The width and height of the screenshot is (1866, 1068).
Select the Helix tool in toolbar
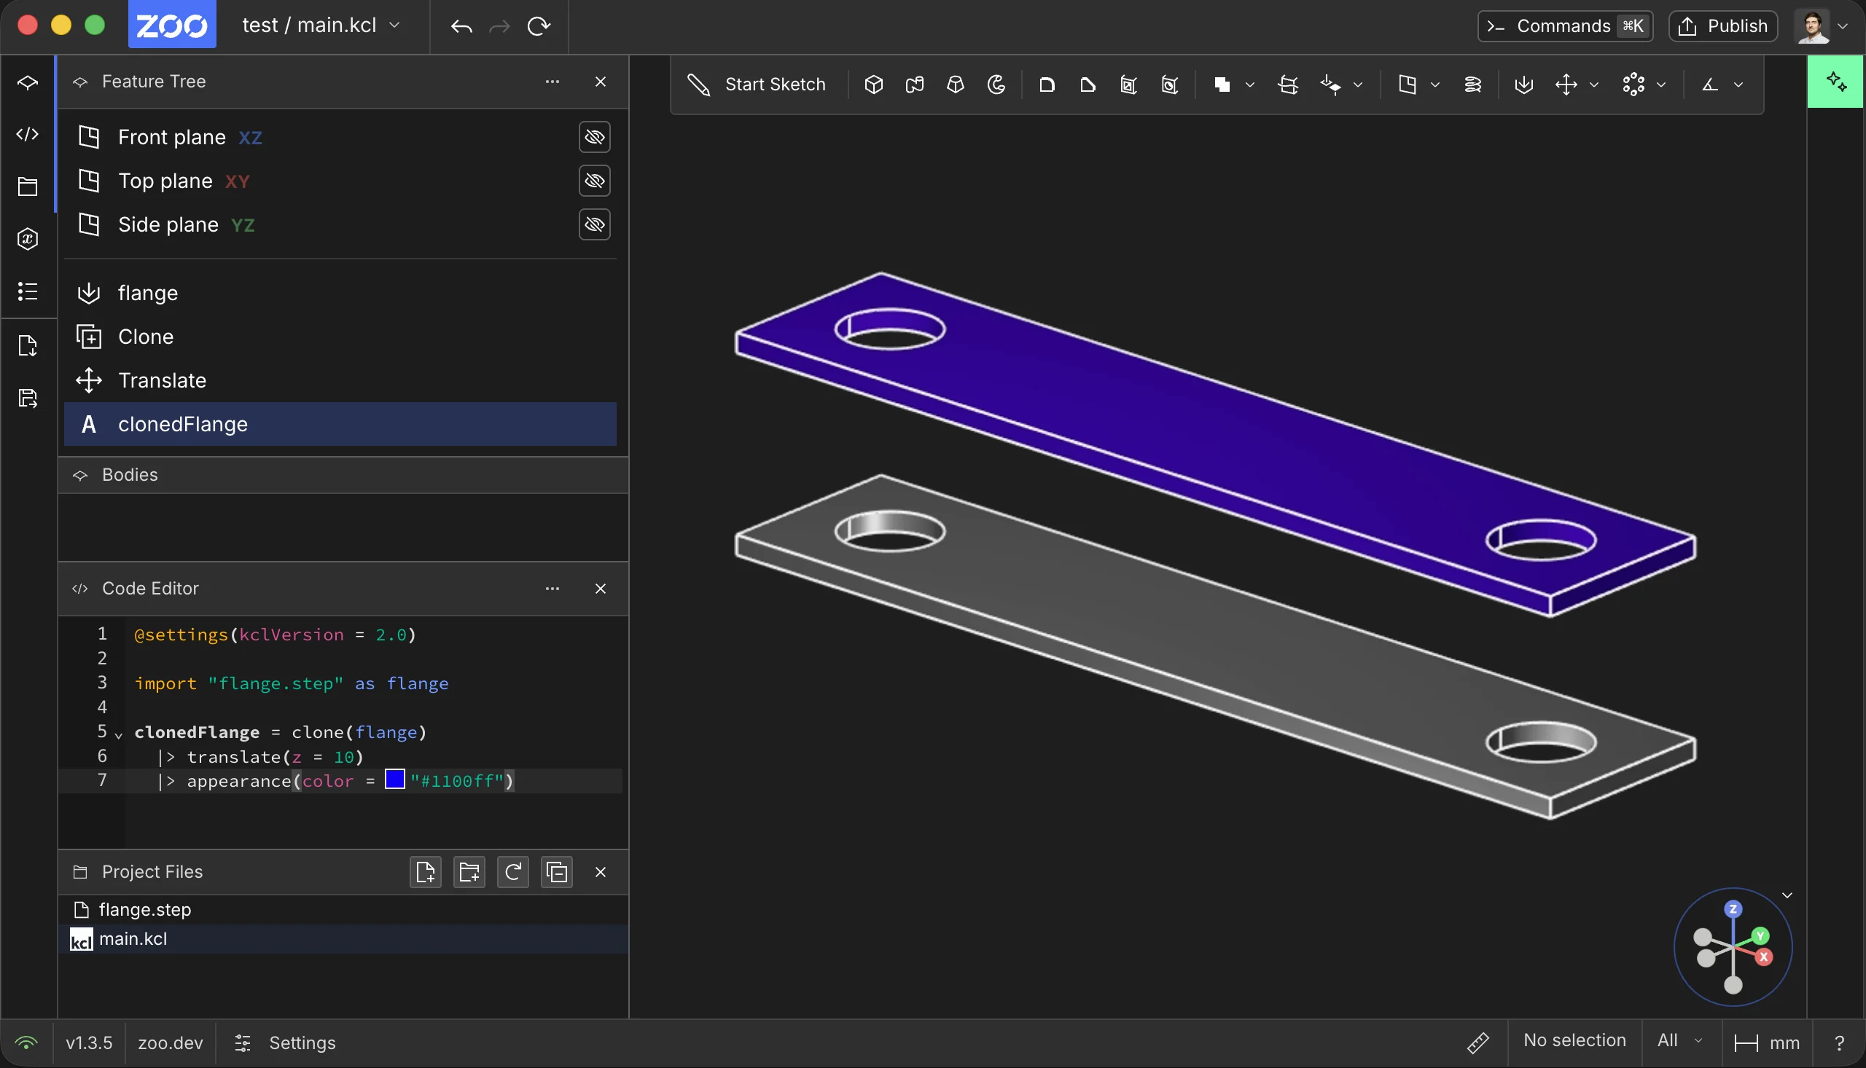[1472, 85]
